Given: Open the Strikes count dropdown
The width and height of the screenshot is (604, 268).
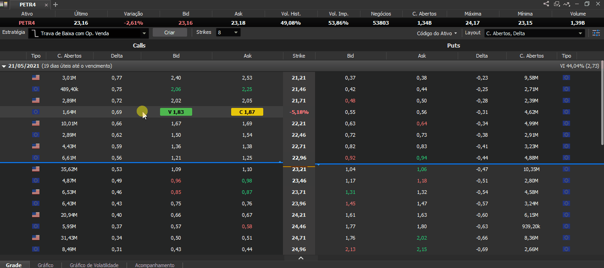Looking at the screenshot, I should [x=228, y=32].
